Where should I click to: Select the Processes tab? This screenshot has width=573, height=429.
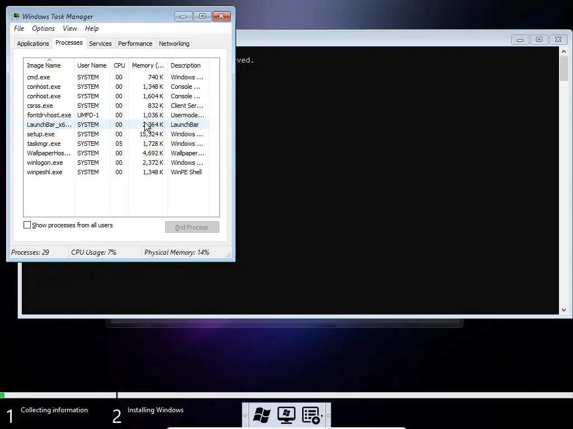point(69,42)
